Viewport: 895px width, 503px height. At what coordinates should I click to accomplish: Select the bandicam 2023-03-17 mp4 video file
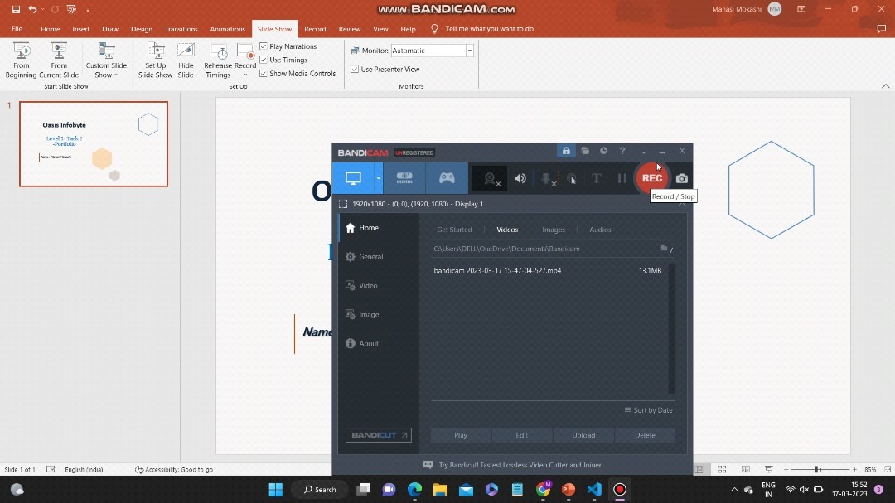pos(497,271)
